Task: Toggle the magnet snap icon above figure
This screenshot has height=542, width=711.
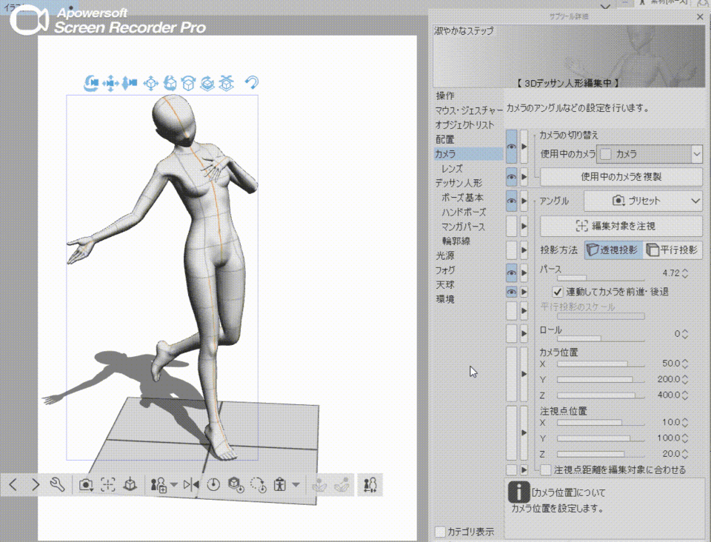Action: [x=252, y=82]
